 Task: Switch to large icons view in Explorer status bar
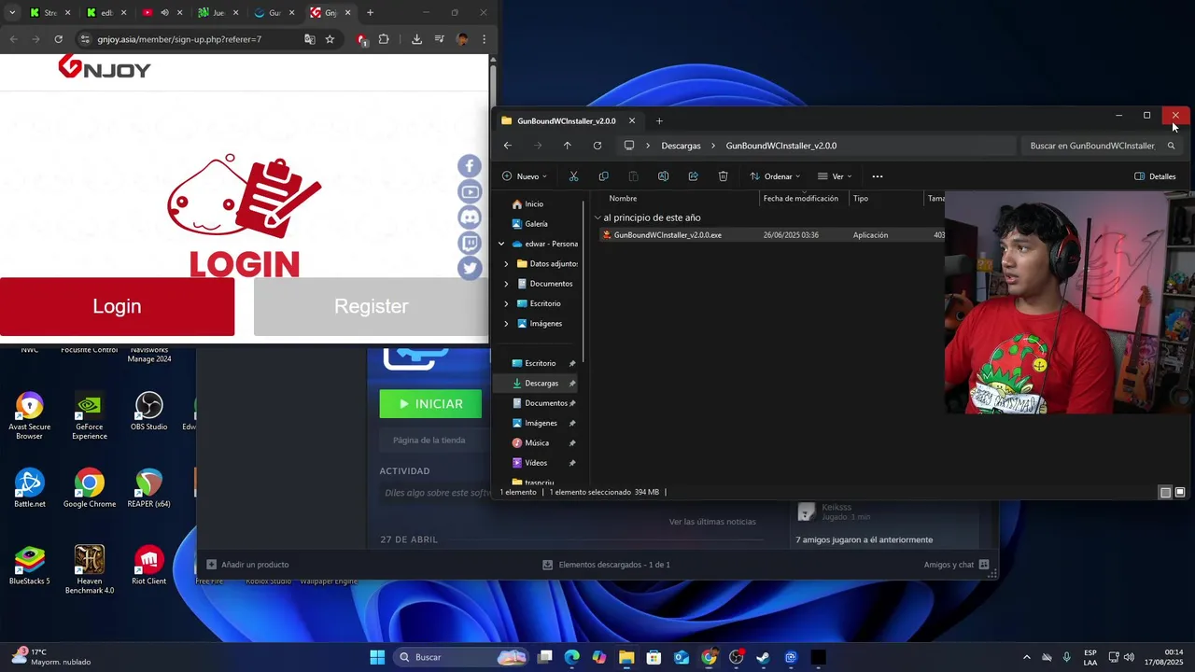pyautogui.click(x=1180, y=492)
